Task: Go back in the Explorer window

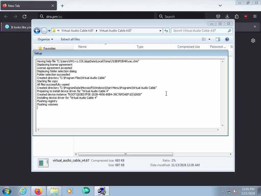Action: [37, 31]
